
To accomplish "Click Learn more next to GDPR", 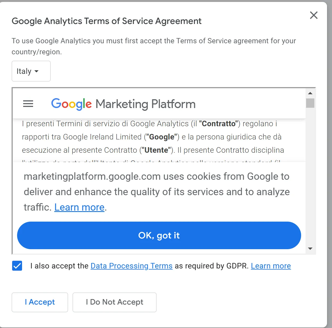I will [271, 266].
